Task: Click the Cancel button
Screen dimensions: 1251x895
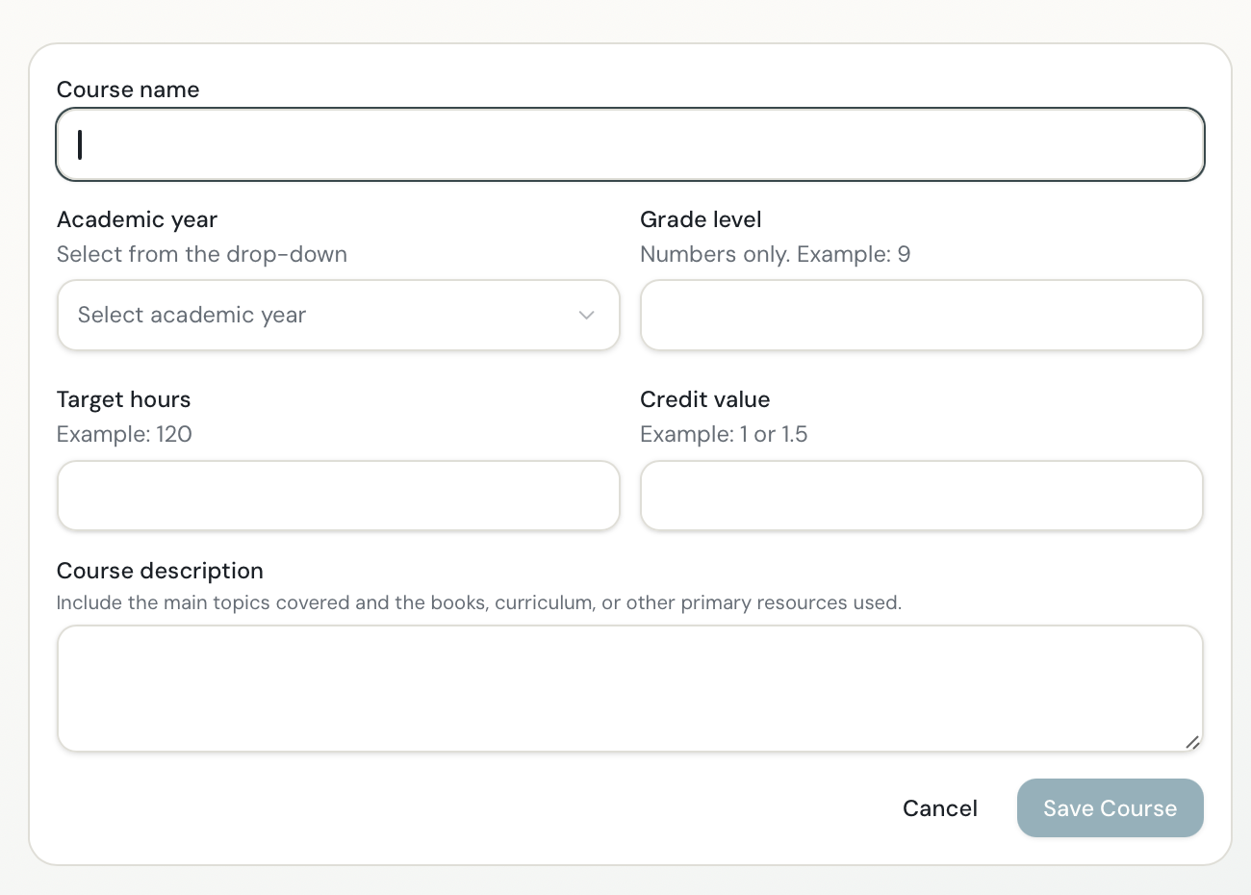Action: pyautogui.click(x=940, y=808)
